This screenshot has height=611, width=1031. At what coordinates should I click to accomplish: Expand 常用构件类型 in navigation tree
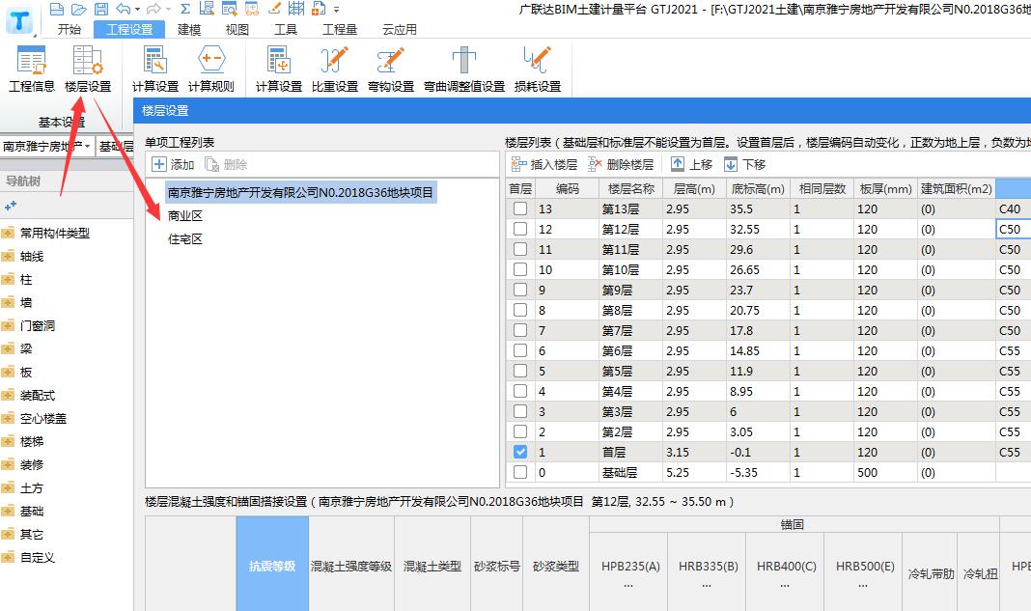click(8, 233)
